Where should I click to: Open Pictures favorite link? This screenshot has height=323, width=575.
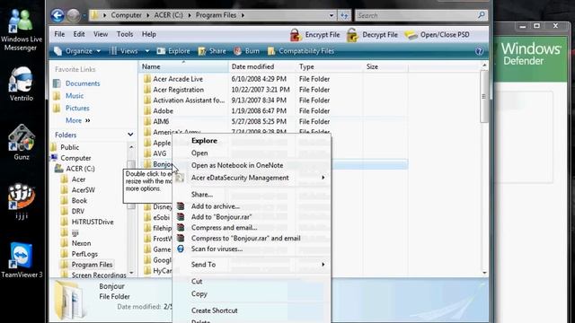pos(77,108)
